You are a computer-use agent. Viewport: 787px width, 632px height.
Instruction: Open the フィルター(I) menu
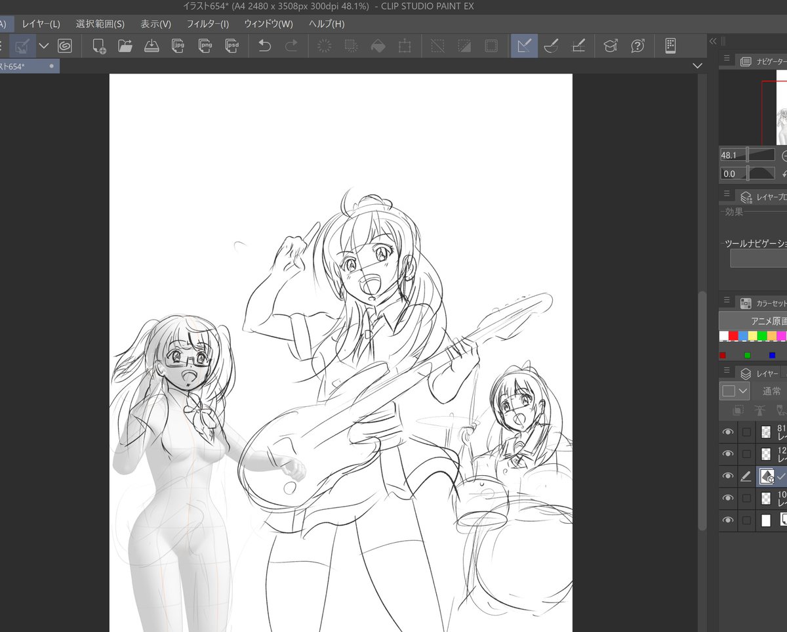(x=208, y=24)
